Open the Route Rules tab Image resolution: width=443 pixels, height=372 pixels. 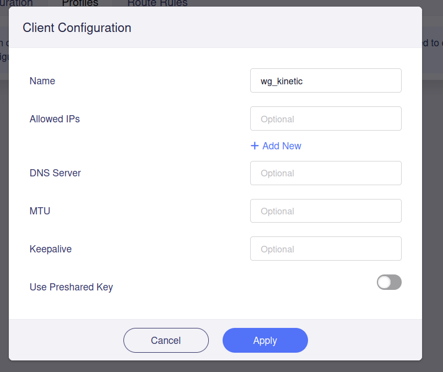pyautogui.click(x=158, y=3)
